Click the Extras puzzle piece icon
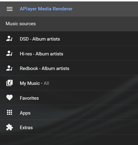 coord(10,127)
